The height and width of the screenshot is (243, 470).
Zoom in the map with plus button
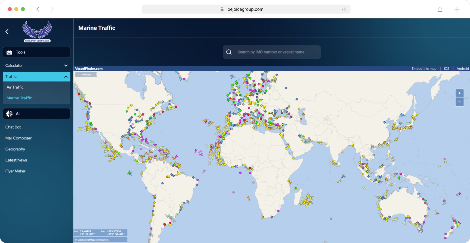pyautogui.click(x=459, y=93)
